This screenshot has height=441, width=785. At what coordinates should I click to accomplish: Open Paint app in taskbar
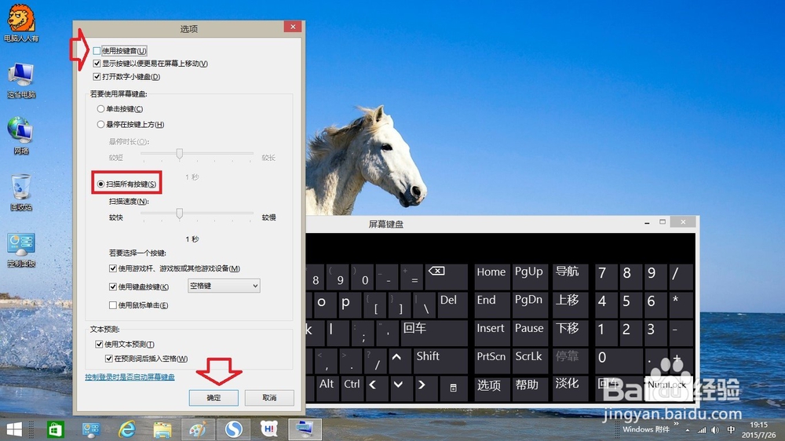198,429
